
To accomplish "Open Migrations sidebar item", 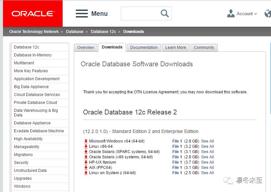I will (x=40, y=155).
